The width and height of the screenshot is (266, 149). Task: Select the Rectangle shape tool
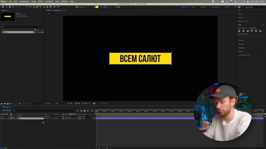(x=34, y=7)
